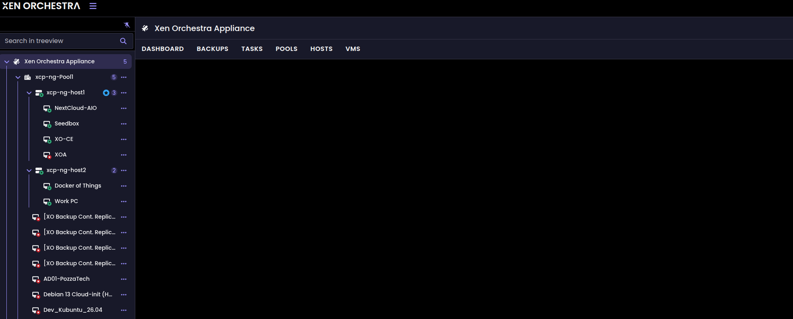
Task: Open more options for AD01-PozzaTech
Action: click(124, 279)
